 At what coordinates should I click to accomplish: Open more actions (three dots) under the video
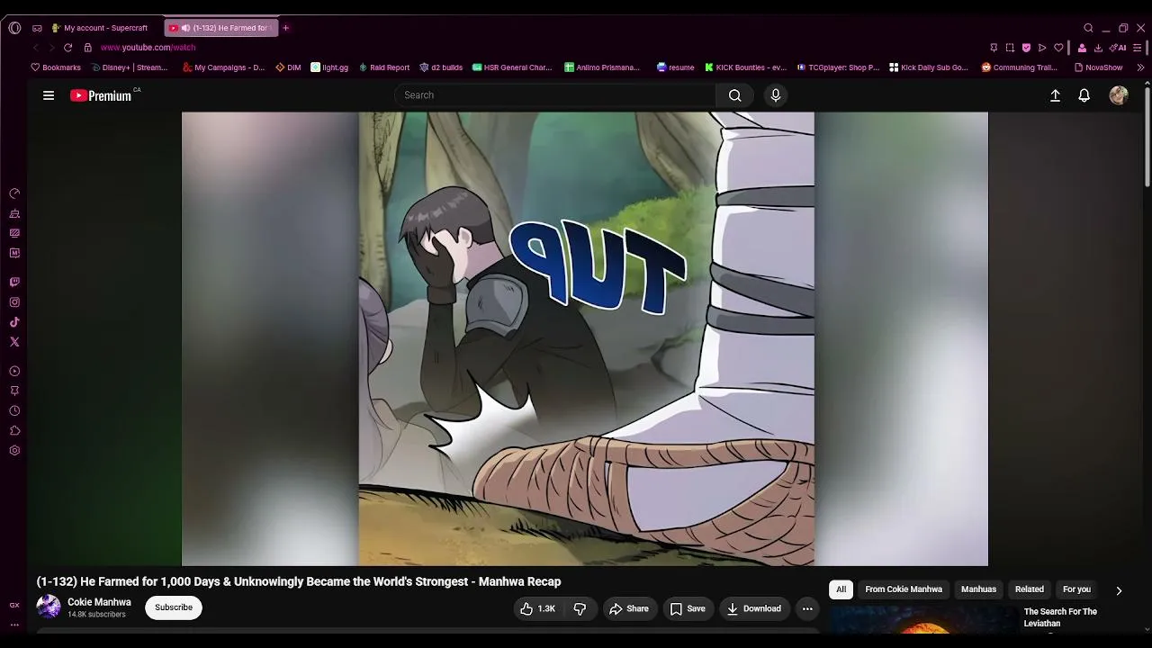tap(807, 608)
